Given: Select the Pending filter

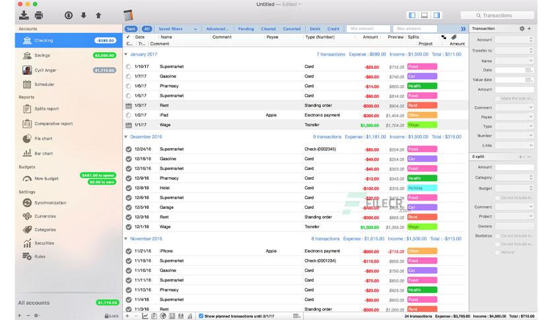Looking at the screenshot, I should (x=246, y=29).
